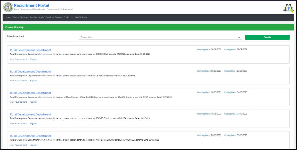
Task: View Advertisement for Block Program Officer backlog
Action: (18, 102)
